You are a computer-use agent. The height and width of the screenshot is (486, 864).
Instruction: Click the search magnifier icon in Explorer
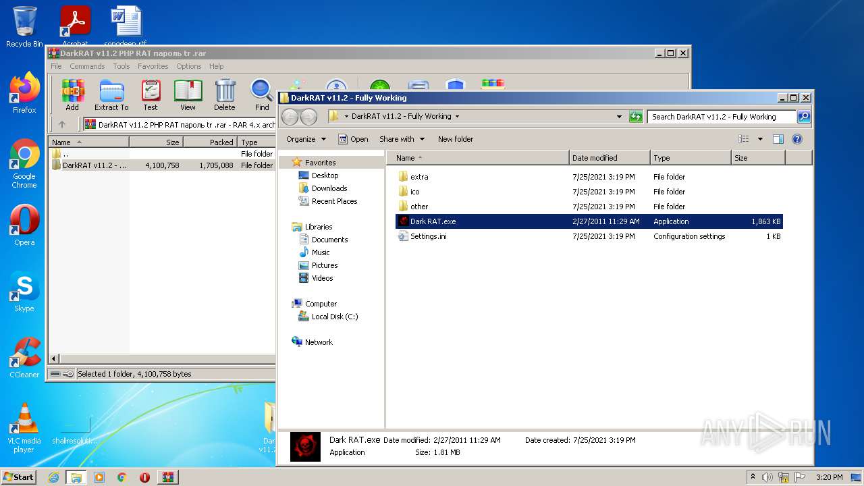click(803, 117)
